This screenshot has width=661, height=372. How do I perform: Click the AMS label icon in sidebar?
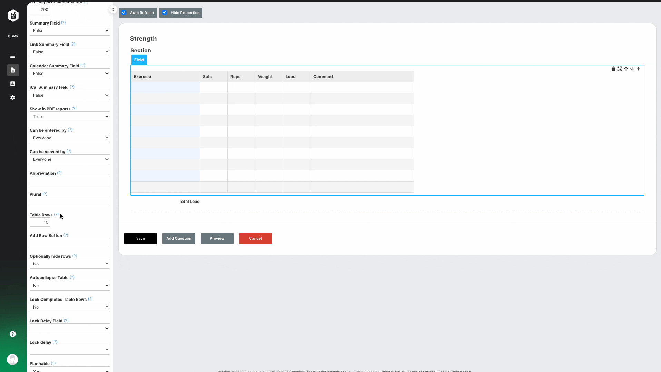coord(13,36)
